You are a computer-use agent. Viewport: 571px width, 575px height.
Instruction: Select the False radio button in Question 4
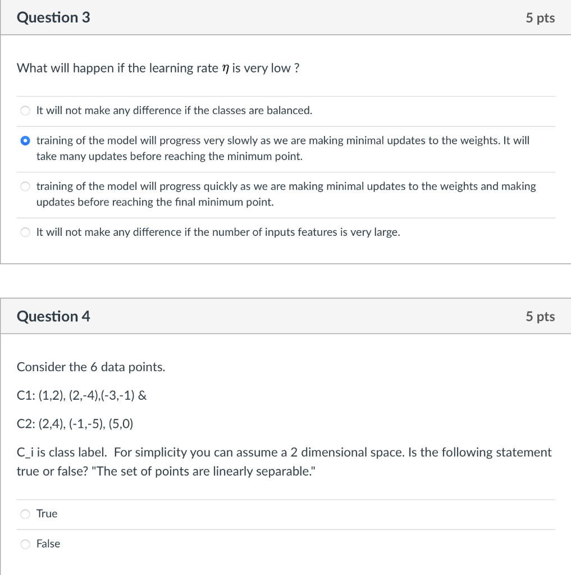[x=25, y=544]
